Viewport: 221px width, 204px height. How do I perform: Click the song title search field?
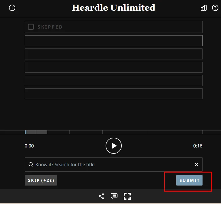point(114,164)
